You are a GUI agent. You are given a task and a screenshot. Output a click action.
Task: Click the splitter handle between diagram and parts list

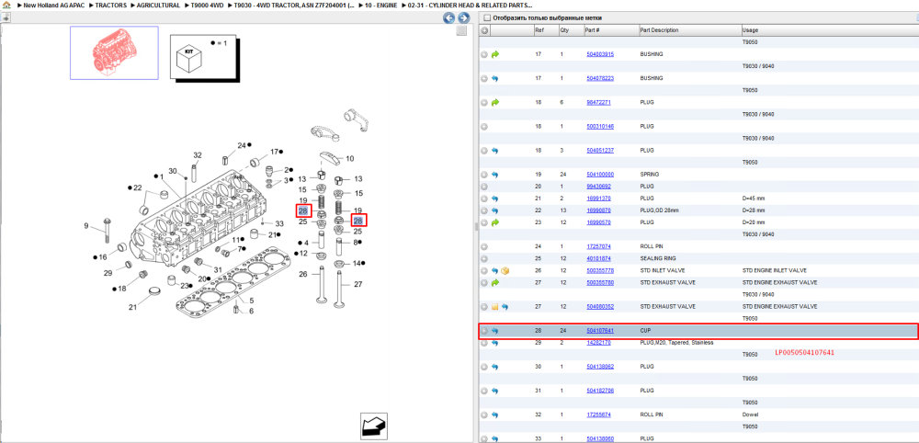(x=475, y=227)
